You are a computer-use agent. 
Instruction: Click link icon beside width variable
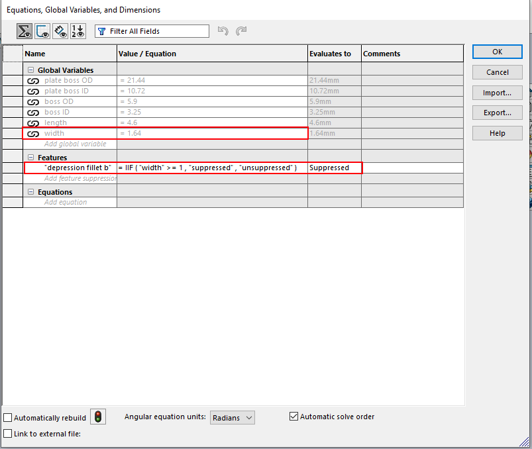click(33, 134)
